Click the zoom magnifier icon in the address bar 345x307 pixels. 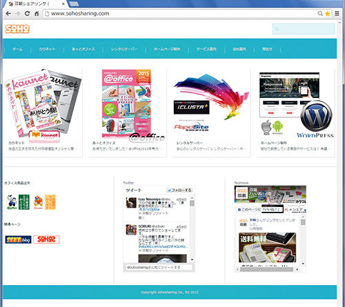320,14
